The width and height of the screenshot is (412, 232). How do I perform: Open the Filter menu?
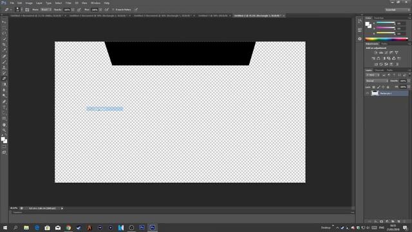[68, 3]
